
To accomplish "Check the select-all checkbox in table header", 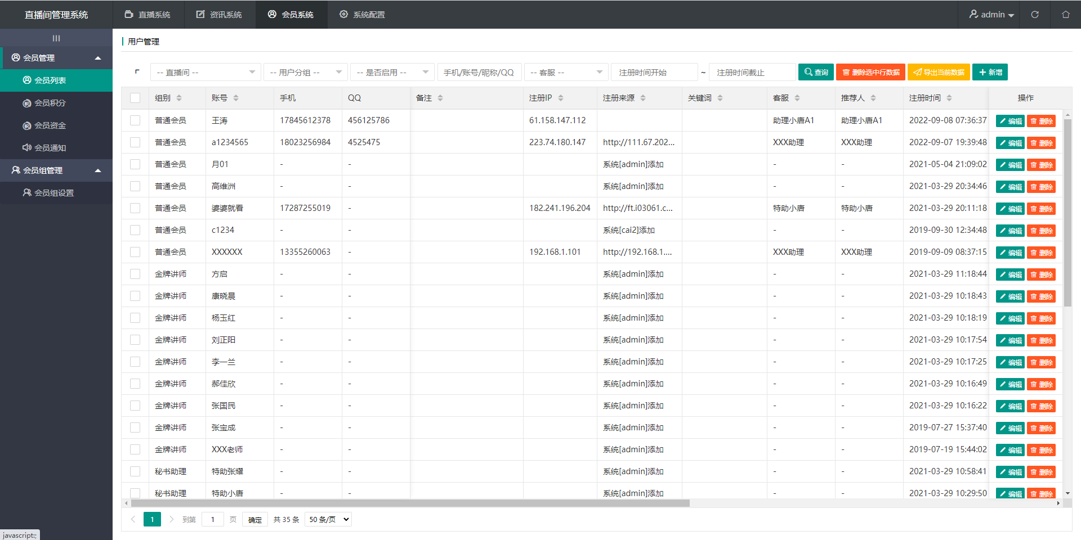I will pyautogui.click(x=135, y=98).
